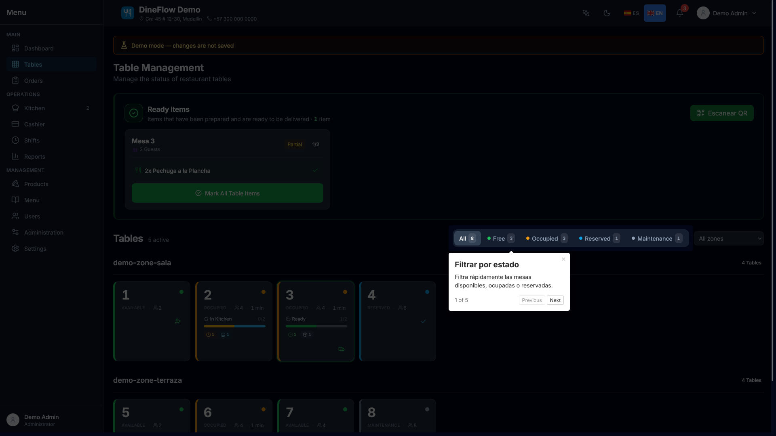Open Dashboard in the sidebar
Screen dimensions: 776x436
click(52, 48)
